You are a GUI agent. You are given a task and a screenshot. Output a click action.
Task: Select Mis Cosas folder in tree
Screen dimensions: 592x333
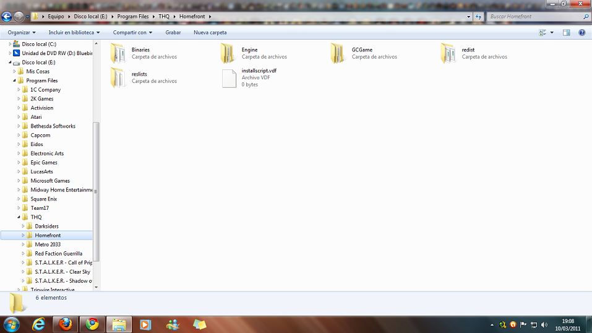(x=38, y=71)
